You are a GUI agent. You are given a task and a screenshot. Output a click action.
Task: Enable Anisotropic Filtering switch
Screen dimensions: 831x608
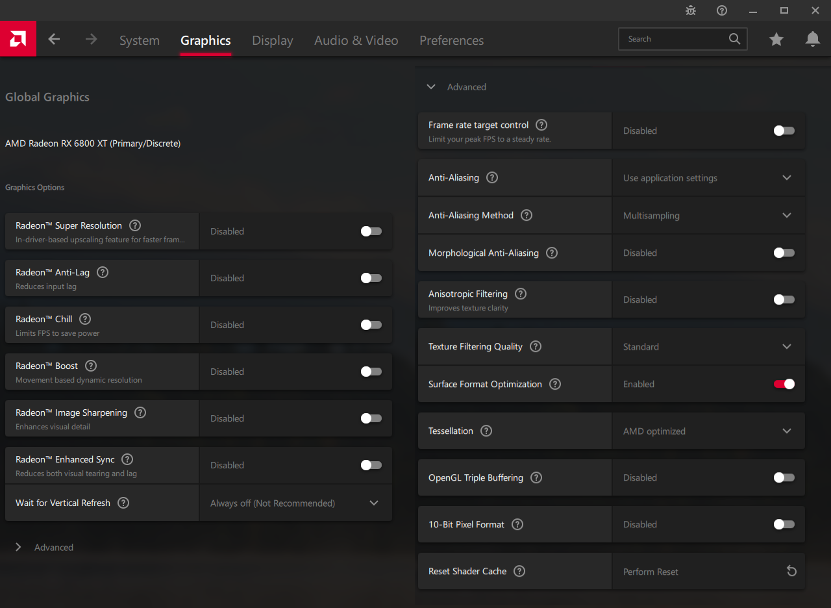click(784, 299)
